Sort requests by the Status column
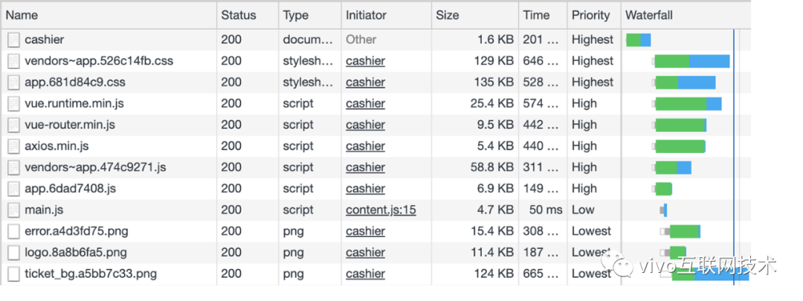 click(x=238, y=15)
